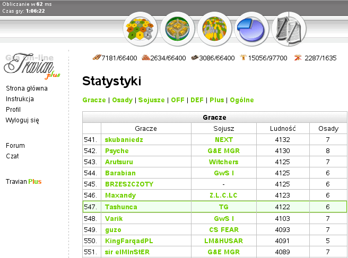Click villages count 5 in KingFarqadPL row
The height and width of the screenshot is (258, 348).
coord(328,241)
